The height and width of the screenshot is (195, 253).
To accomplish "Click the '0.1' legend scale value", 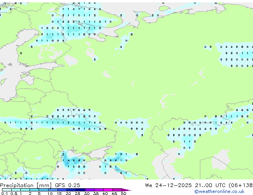I will point(4,193).
